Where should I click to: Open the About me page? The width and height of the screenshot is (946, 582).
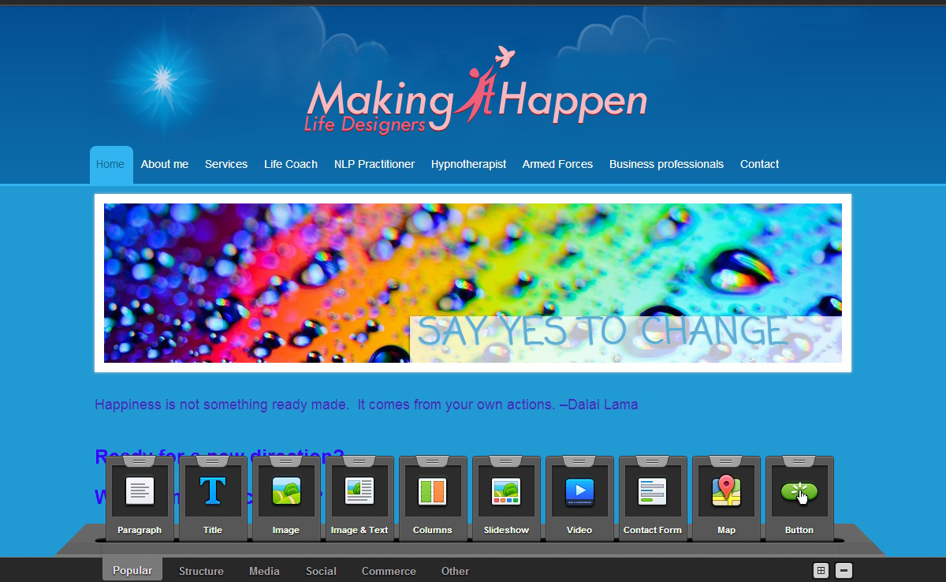[x=165, y=164]
